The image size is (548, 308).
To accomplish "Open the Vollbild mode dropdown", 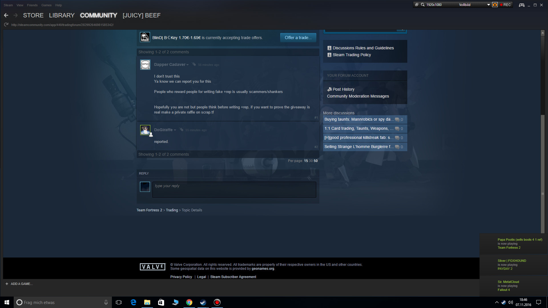I will point(488,5).
